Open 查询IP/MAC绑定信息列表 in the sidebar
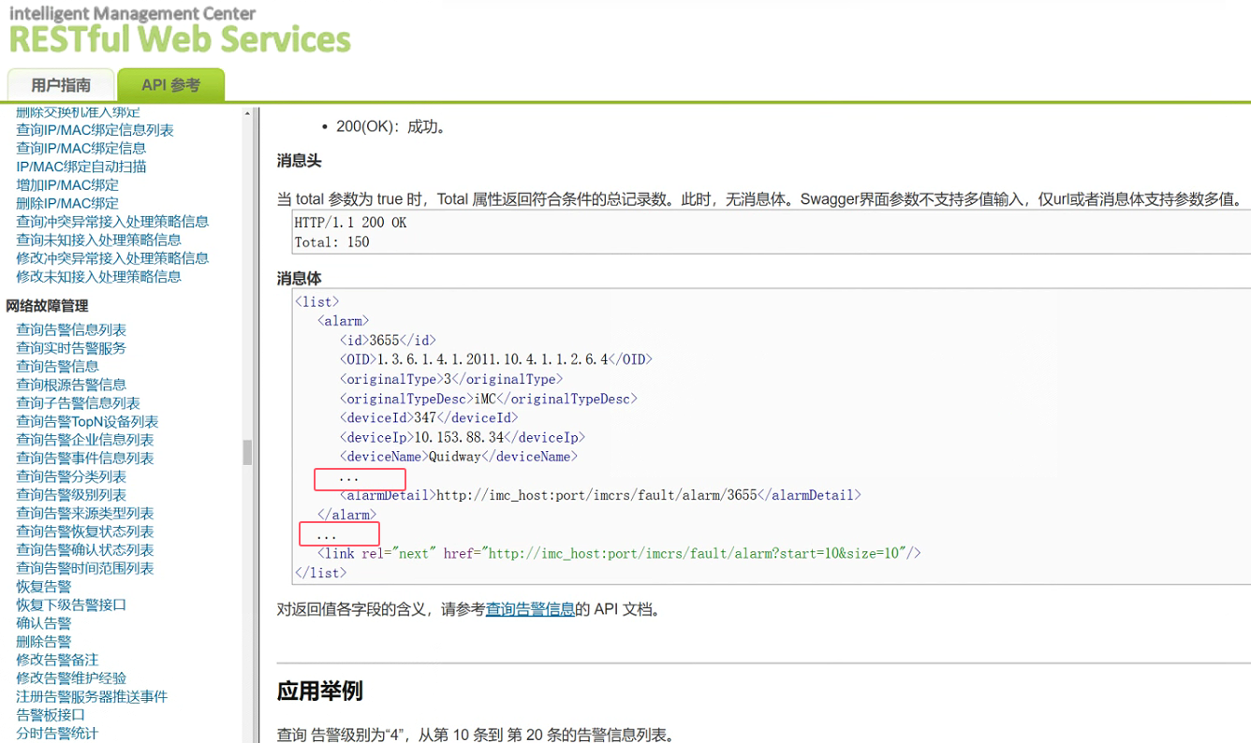 (x=95, y=130)
